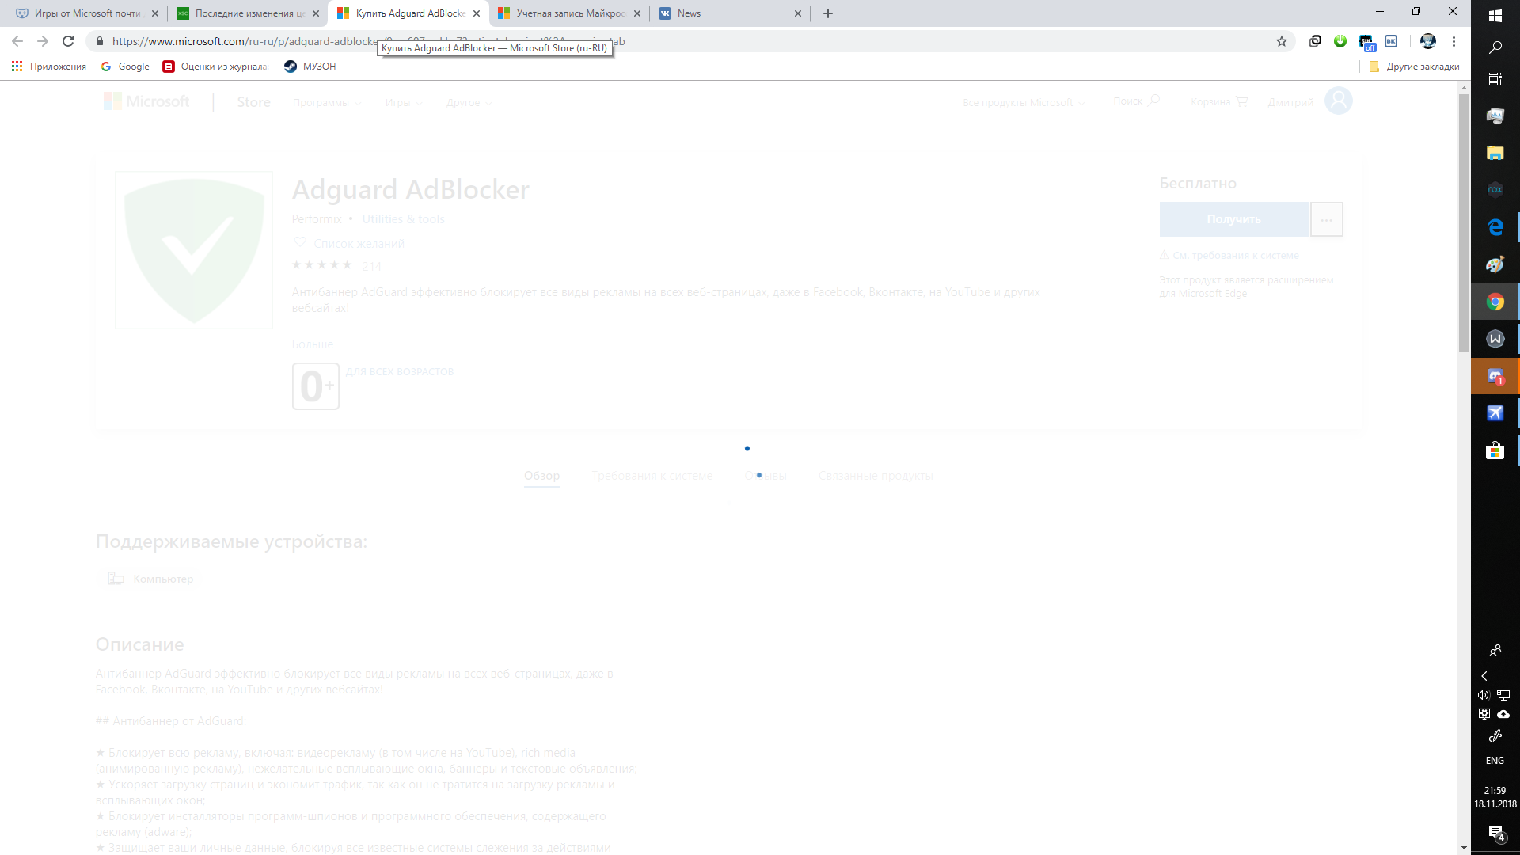Launch Nox player from the taskbar
Screen dimensions: 1520x855
click(1495, 190)
